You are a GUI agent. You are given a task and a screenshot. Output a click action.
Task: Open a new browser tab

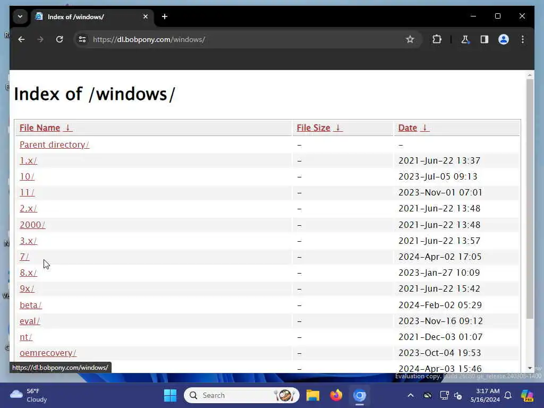coord(165,16)
